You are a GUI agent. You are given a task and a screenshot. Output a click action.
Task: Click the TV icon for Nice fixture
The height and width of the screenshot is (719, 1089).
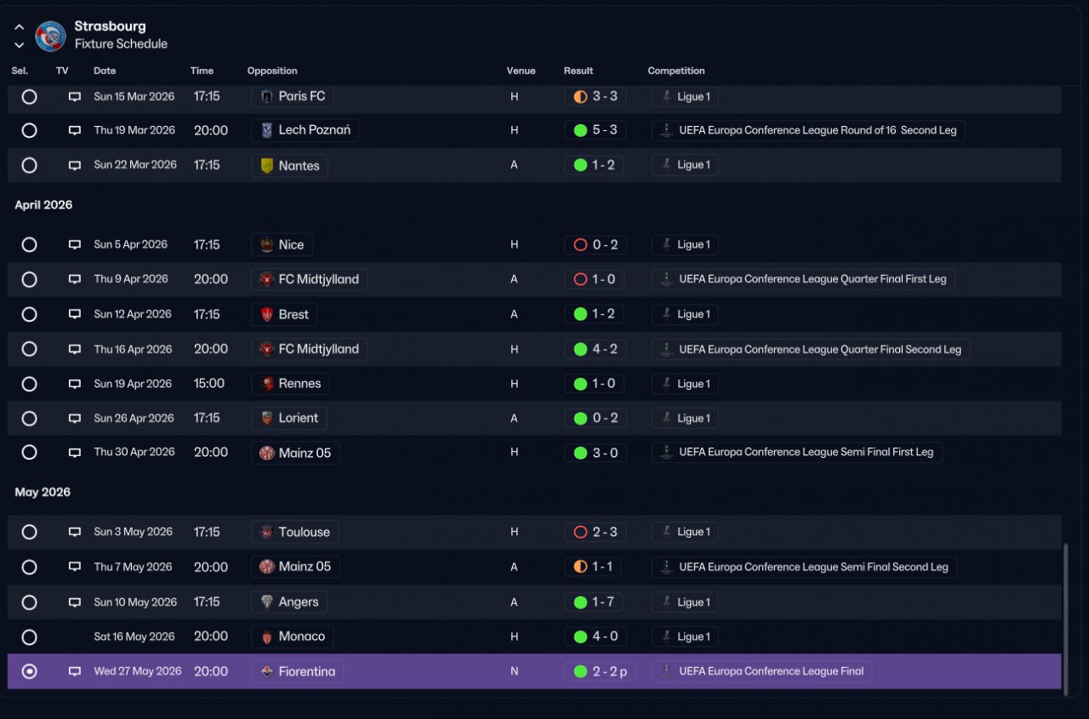point(75,245)
